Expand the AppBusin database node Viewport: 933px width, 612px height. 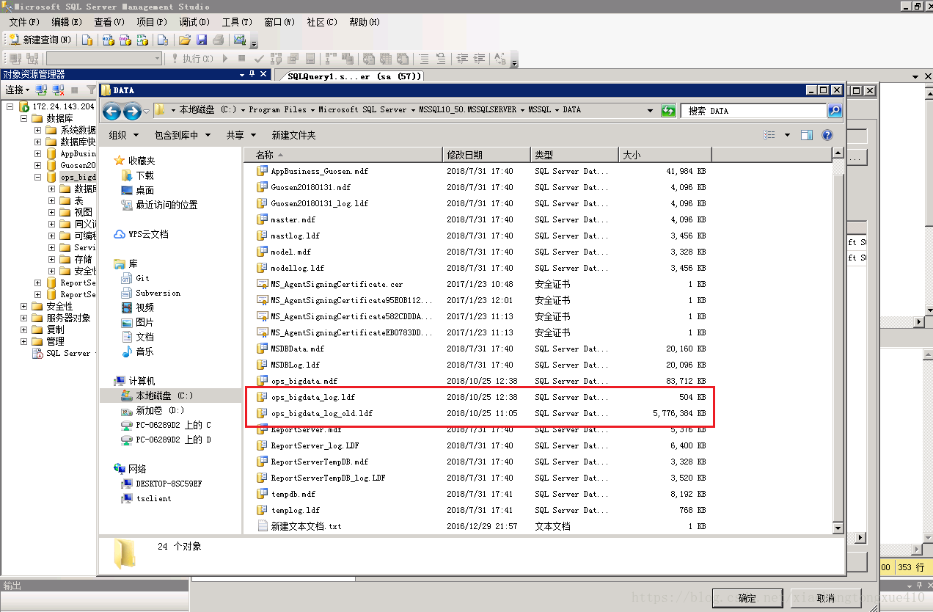pos(37,154)
